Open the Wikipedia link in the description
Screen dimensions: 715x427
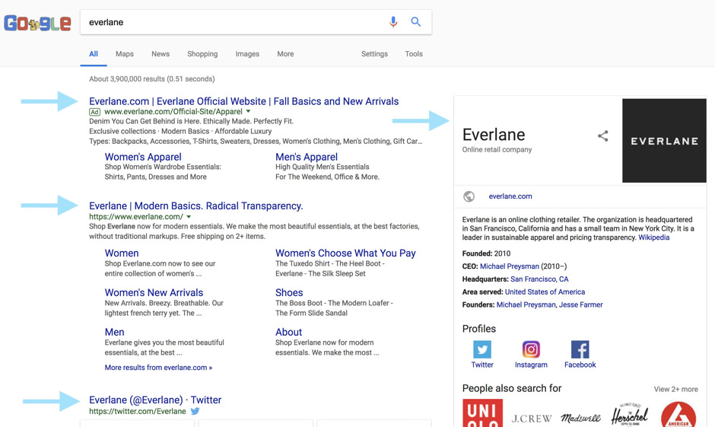653,237
